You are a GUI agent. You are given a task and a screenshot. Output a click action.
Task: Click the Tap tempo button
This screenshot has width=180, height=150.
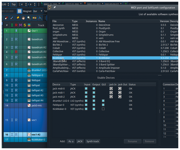click(13, 4)
